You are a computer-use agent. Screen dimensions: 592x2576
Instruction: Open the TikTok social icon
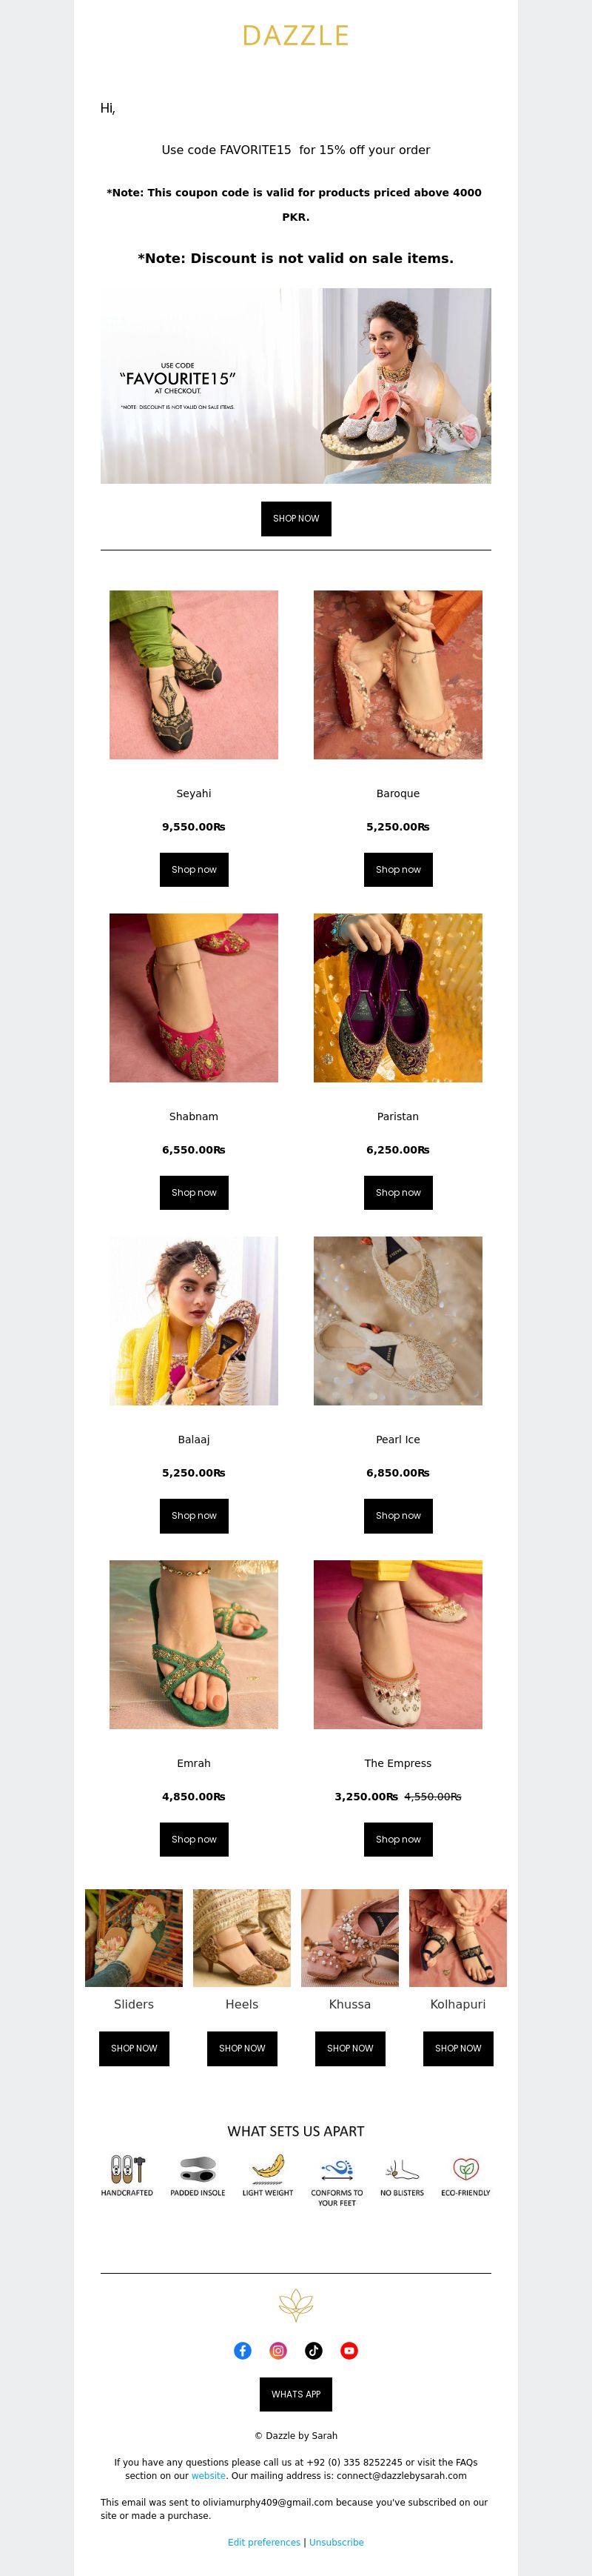click(314, 2350)
